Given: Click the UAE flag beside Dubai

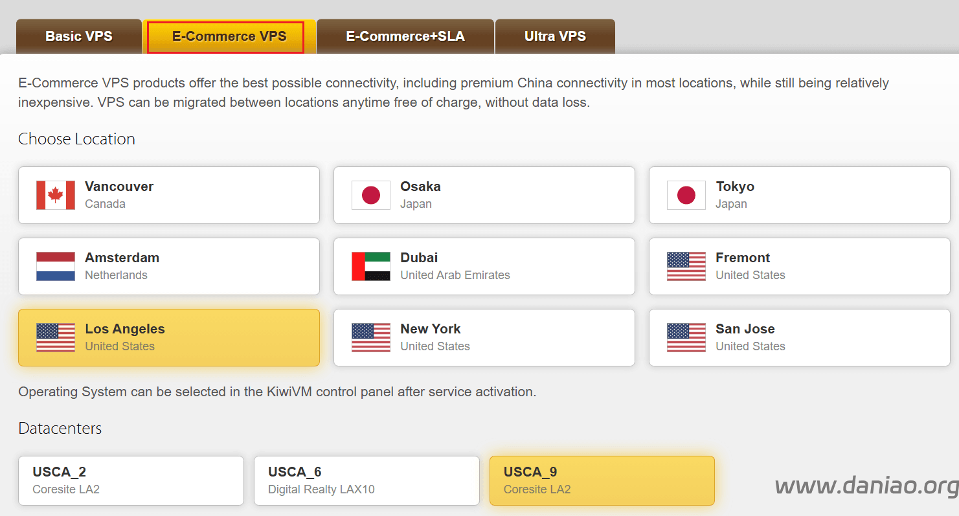Looking at the screenshot, I should (x=371, y=266).
